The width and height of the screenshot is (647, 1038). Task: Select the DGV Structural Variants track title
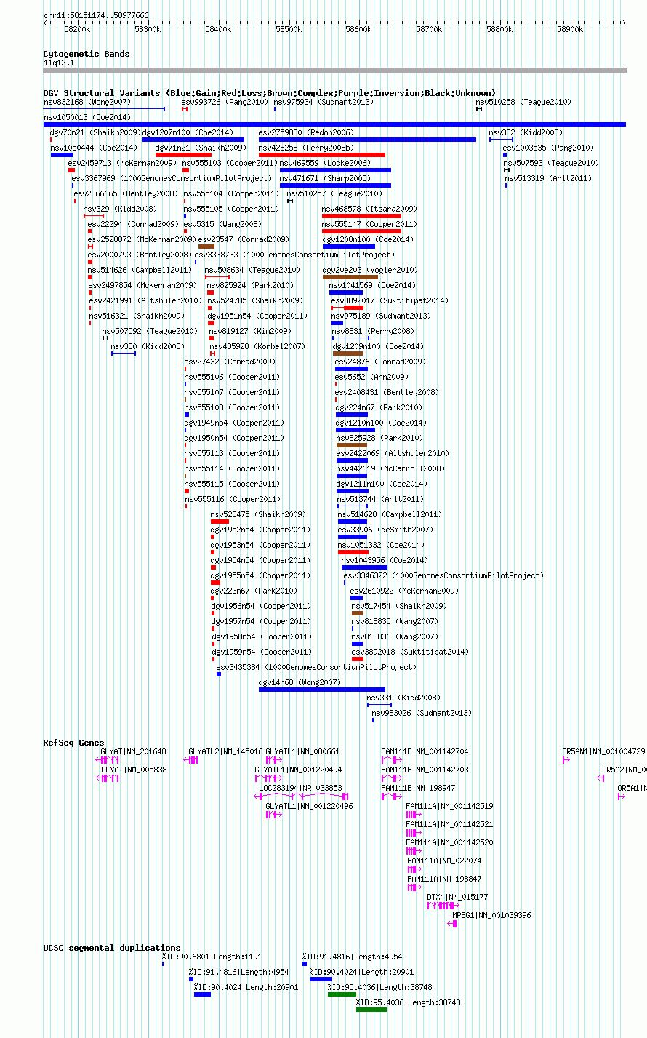tap(269, 93)
